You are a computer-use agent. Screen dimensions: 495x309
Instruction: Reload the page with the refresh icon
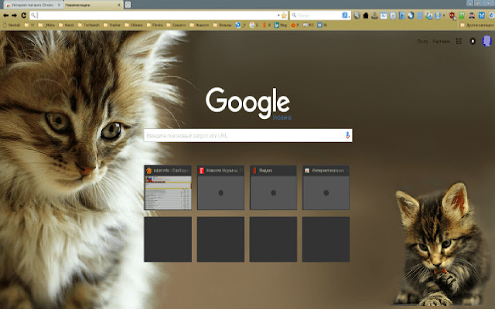click(x=24, y=15)
